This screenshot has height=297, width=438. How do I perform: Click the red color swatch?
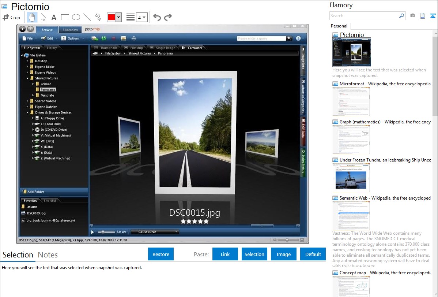pyautogui.click(x=111, y=17)
